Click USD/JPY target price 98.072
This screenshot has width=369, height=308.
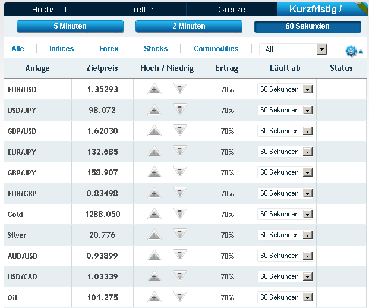tap(102, 110)
